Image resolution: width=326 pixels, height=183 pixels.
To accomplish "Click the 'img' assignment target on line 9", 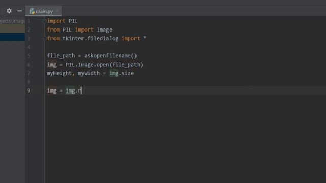I will tap(51, 90).
